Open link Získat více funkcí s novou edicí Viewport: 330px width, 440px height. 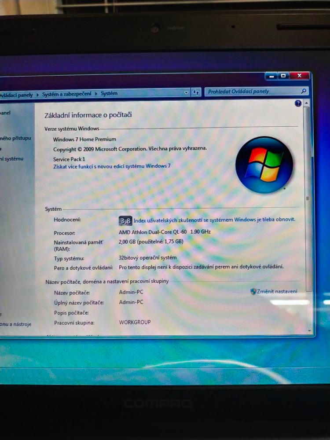pos(112,166)
